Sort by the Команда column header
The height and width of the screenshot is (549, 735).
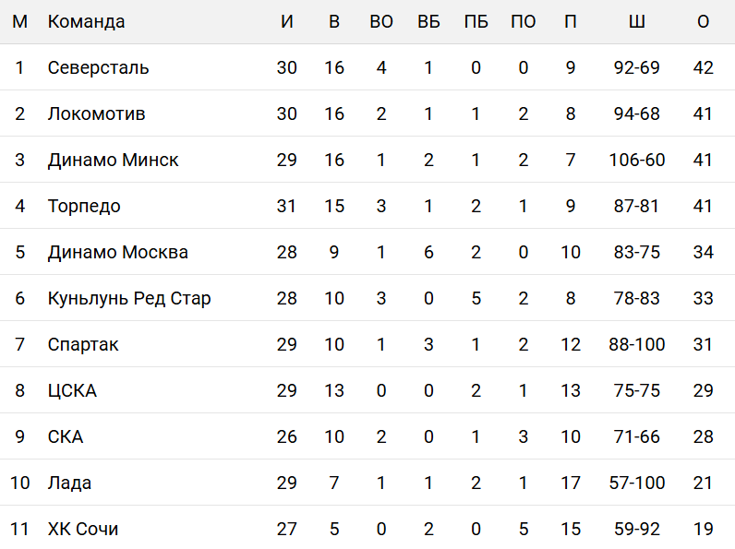[x=86, y=21]
